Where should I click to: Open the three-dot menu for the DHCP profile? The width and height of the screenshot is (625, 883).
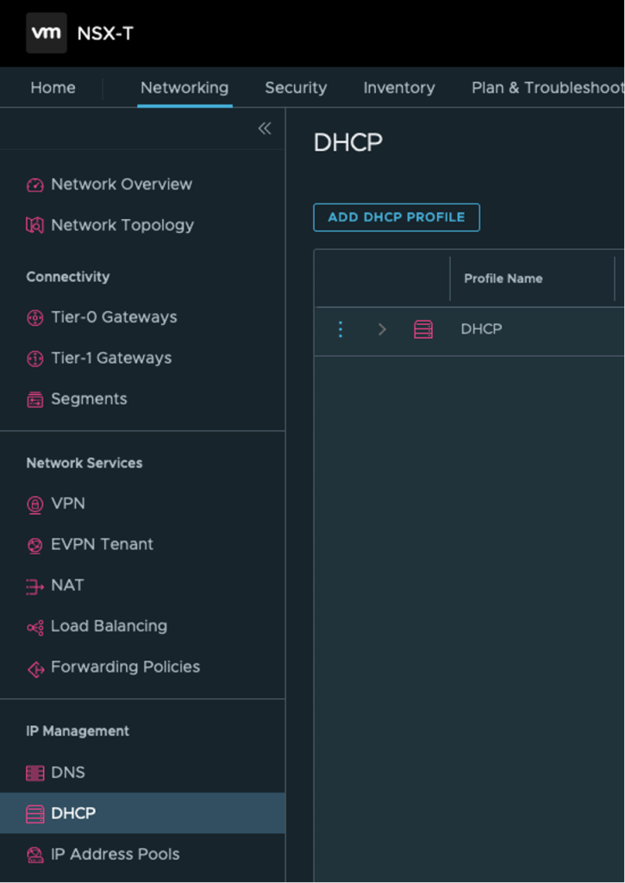click(340, 329)
